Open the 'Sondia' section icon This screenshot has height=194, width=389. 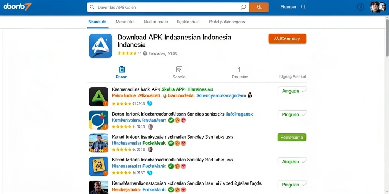(179, 70)
